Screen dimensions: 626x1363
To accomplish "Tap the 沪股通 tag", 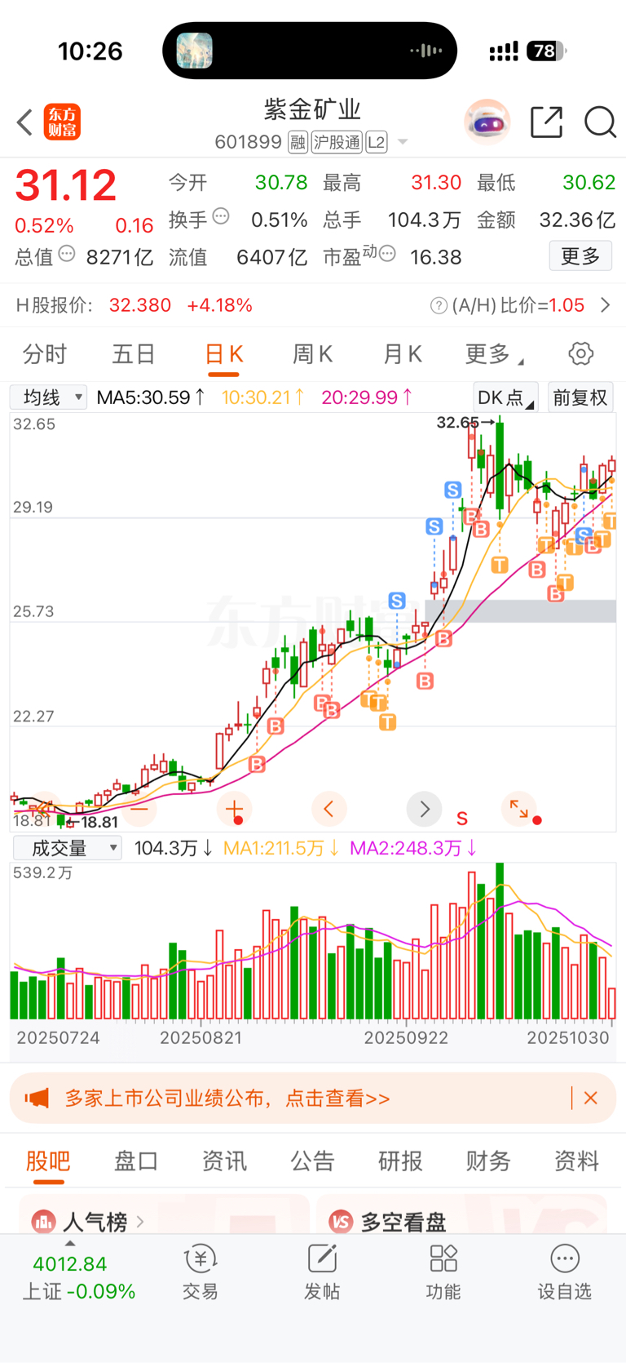I will coord(337,142).
